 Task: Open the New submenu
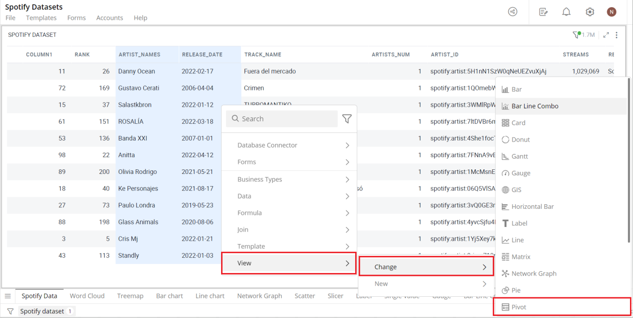pyautogui.click(x=426, y=284)
